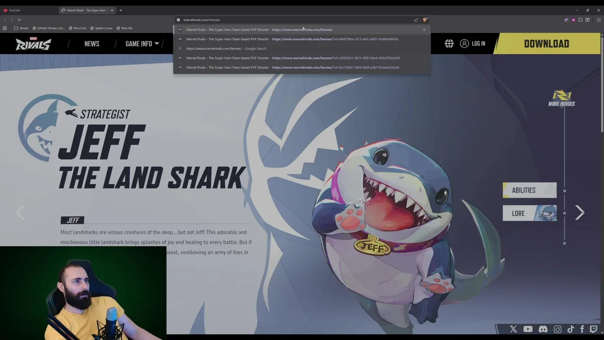Open the Discord social icon
Screen dimensions: 604x340
tap(543, 329)
